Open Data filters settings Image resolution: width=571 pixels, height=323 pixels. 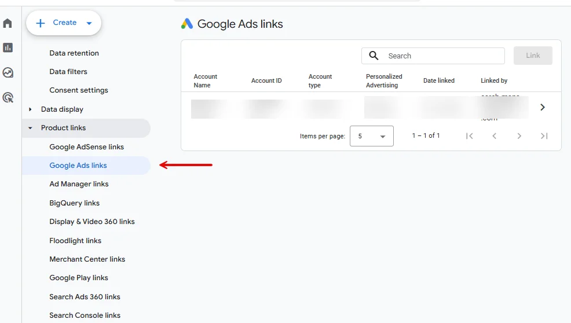point(68,72)
